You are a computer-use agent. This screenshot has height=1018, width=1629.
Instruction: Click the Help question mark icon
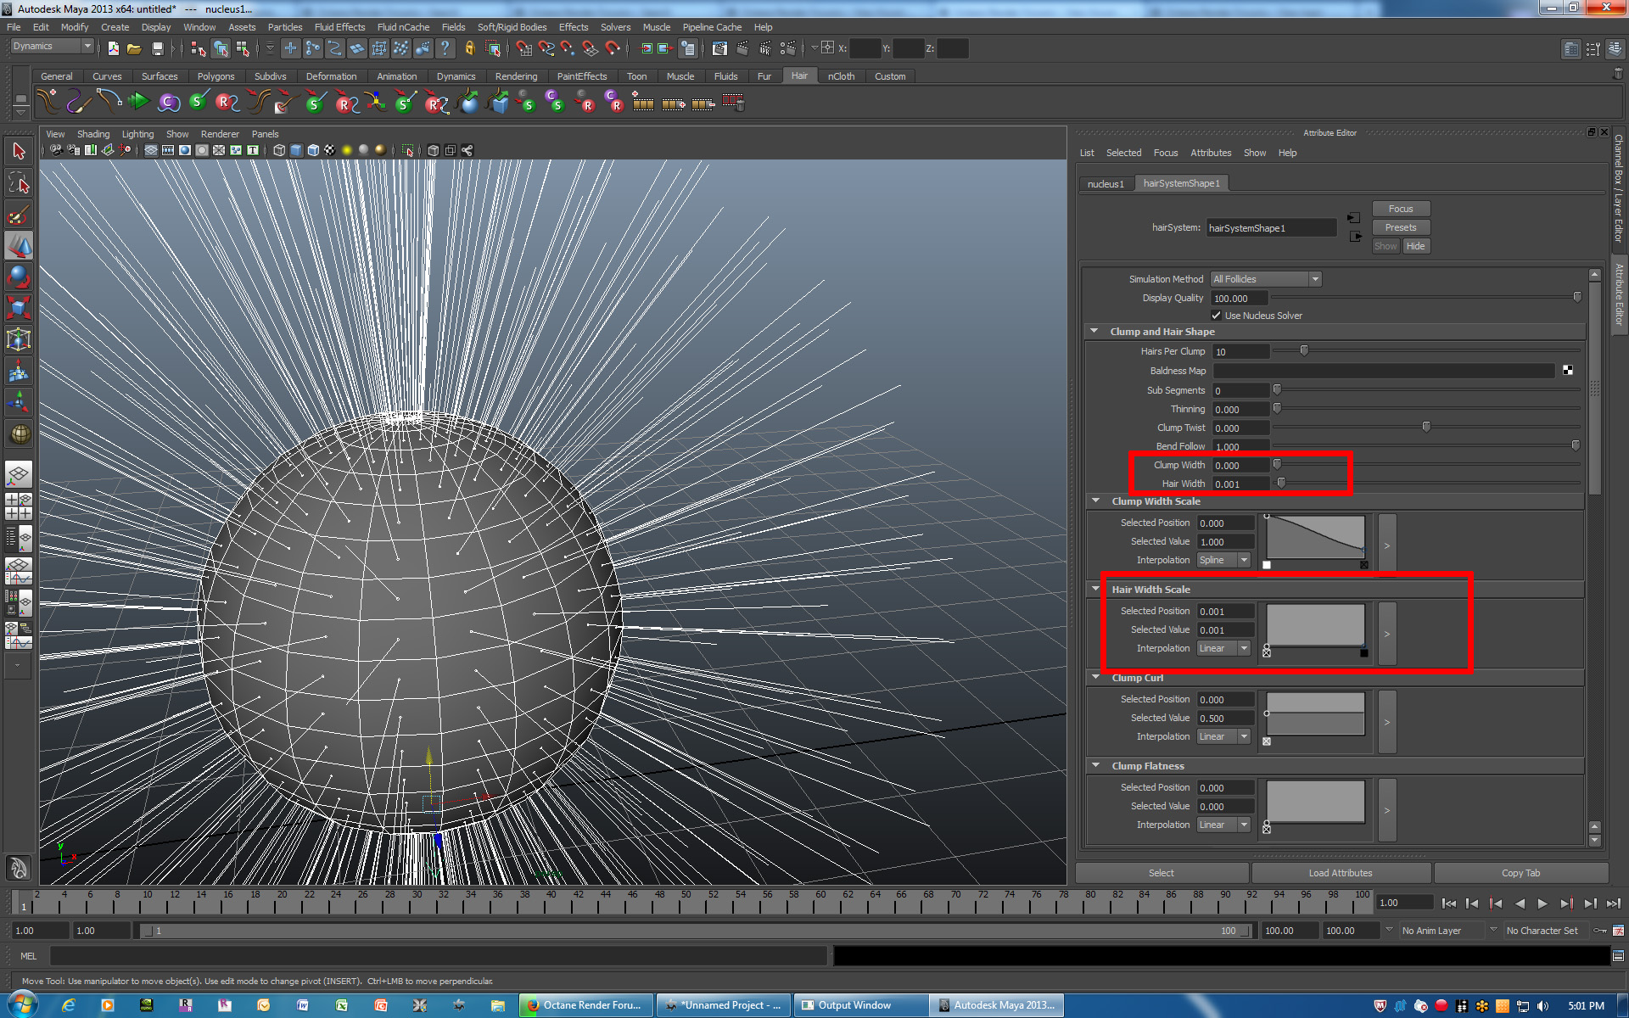445,49
